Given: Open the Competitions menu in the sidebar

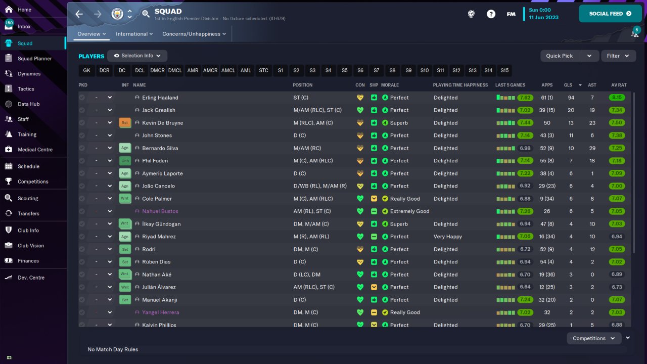Looking at the screenshot, I should tap(33, 181).
